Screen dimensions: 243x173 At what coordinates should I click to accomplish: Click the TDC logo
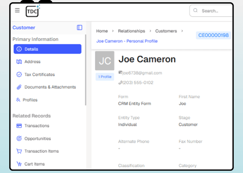33,11
